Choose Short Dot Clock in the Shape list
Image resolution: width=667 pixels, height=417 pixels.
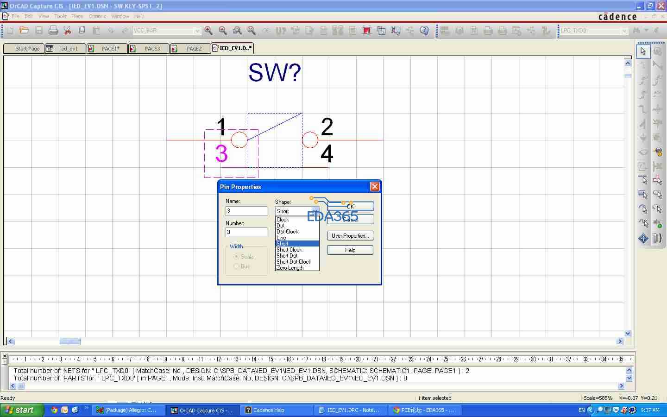point(297,262)
